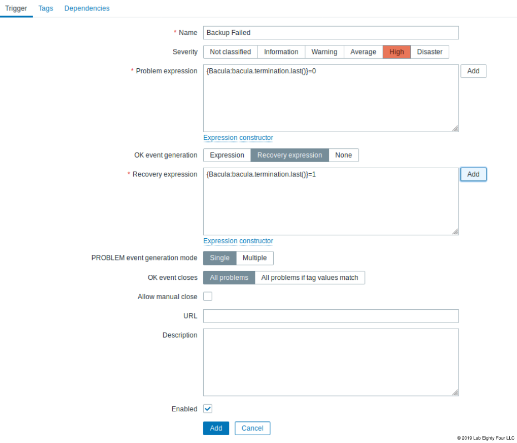Choose Expression for OK event generation

[x=227, y=155]
